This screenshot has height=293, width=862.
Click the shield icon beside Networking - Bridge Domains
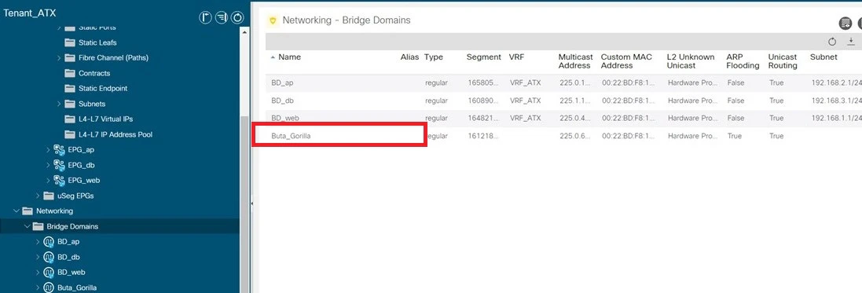[x=272, y=21]
